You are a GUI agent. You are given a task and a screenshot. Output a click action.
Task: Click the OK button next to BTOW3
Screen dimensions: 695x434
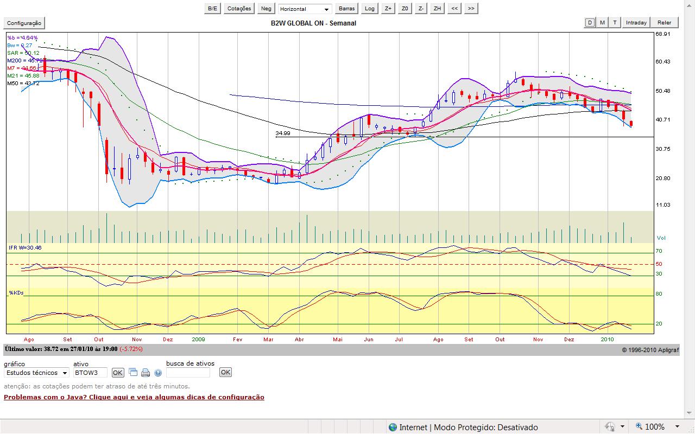(x=118, y=373)
